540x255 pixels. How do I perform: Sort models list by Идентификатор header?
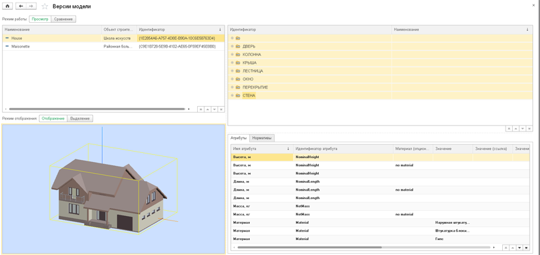tap(180, 29)
